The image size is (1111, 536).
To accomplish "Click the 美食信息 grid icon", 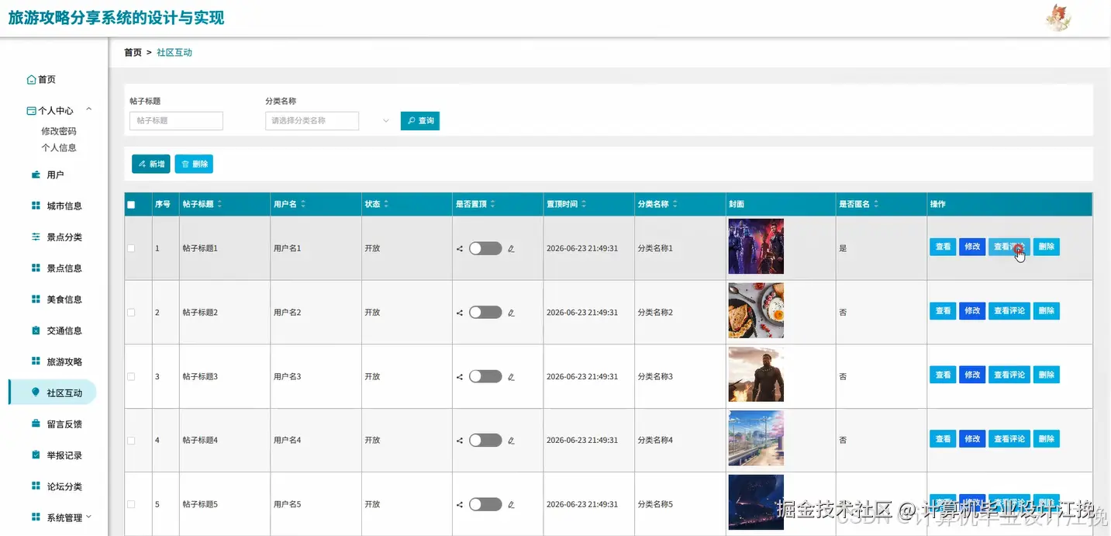I will (x=36, y=299).
